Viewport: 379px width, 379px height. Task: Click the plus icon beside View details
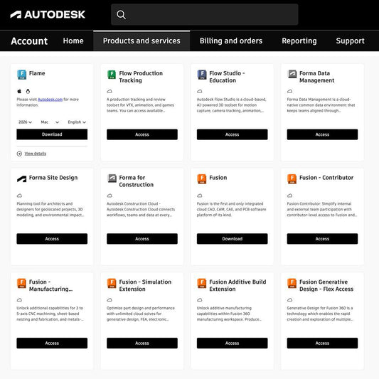(19, 154)
